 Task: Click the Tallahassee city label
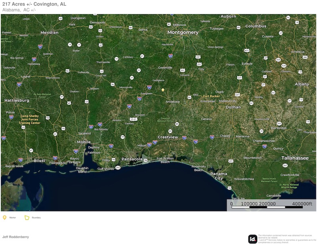click(295, 157)
